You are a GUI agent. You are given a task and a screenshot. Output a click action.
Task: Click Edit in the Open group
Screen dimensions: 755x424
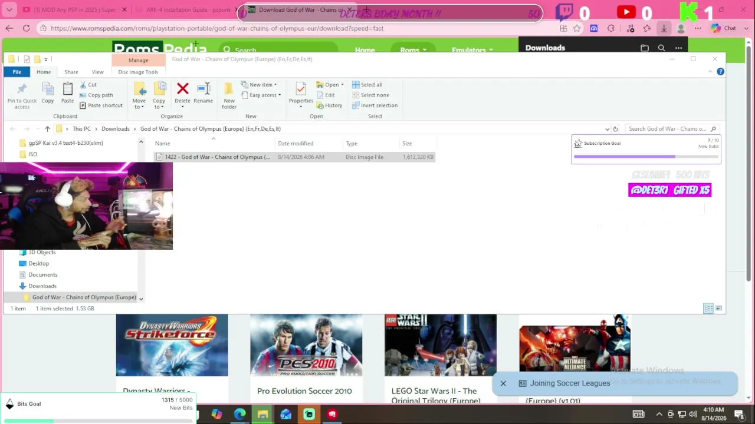click(326, 95)
